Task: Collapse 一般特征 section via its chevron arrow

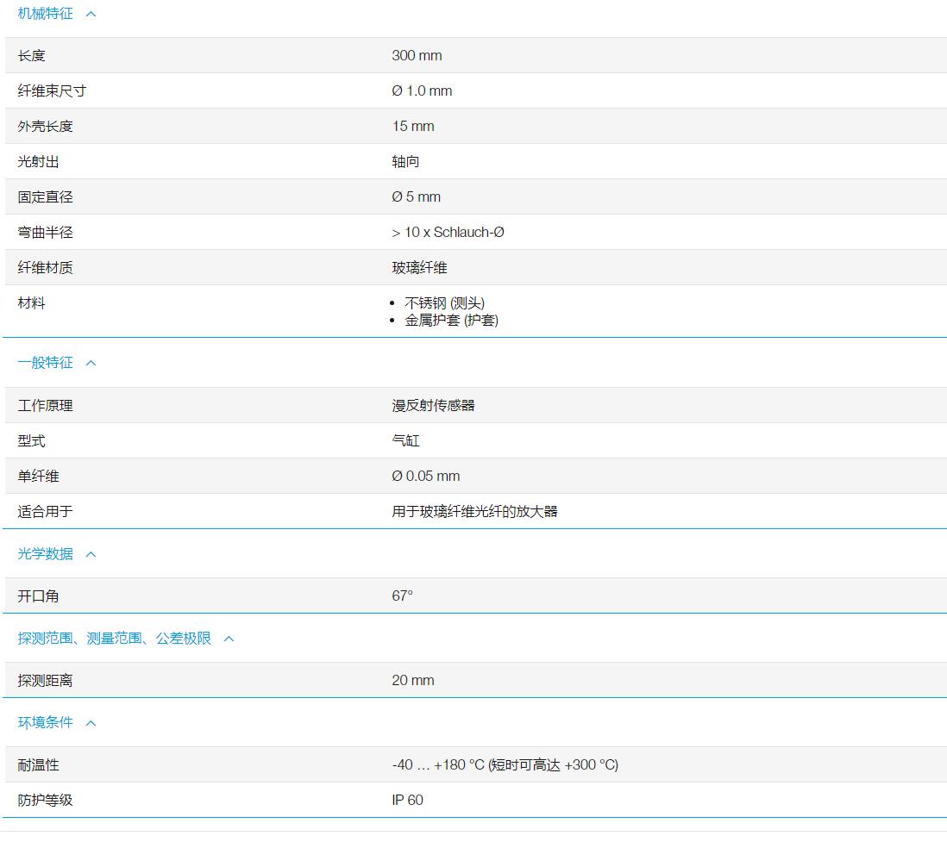Action: pos(91,363)
